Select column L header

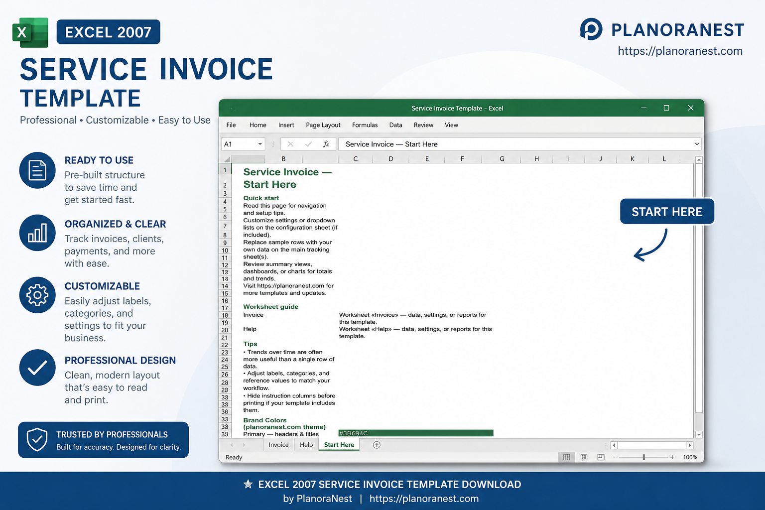[664, 159]
